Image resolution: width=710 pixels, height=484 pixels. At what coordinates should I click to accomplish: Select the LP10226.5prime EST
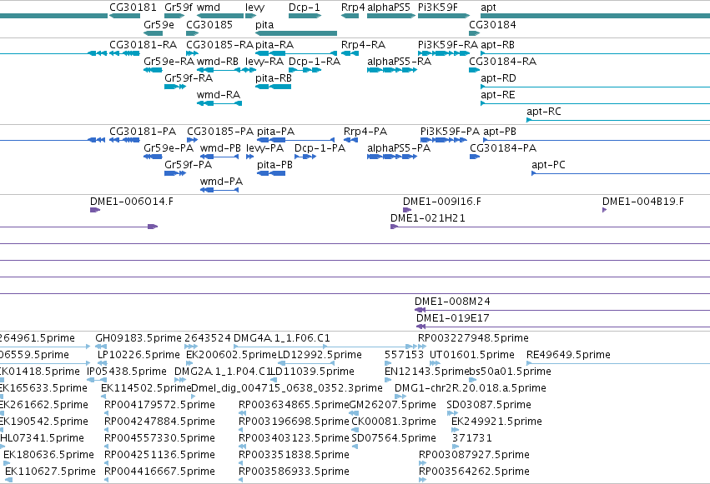pos(103,363)
